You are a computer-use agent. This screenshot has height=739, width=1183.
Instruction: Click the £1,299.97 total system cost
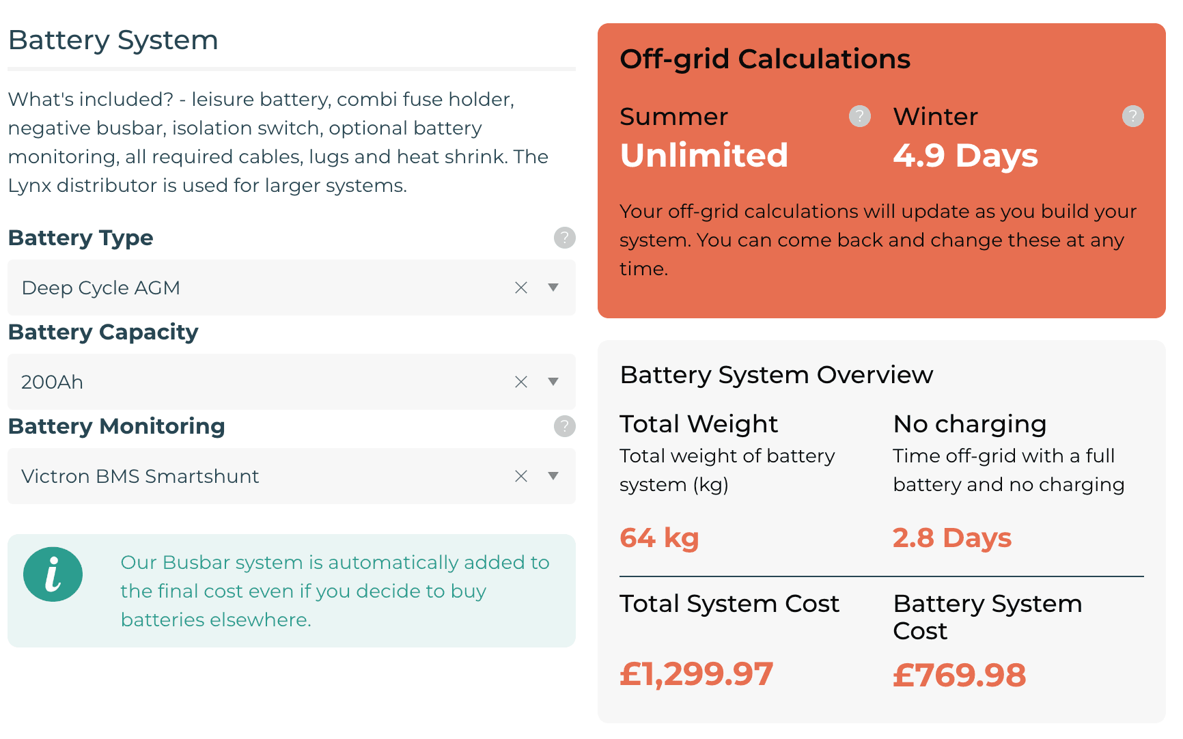coord(696,674)
